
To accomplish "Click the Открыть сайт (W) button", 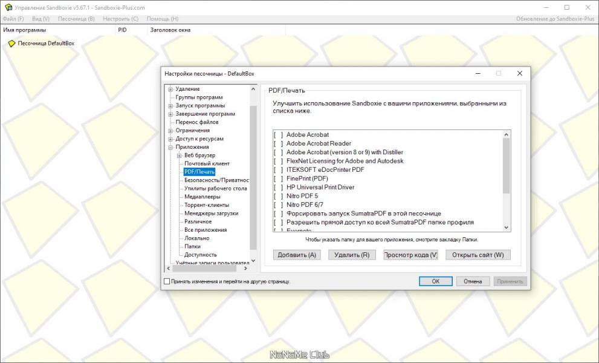I will coord(478,255).
